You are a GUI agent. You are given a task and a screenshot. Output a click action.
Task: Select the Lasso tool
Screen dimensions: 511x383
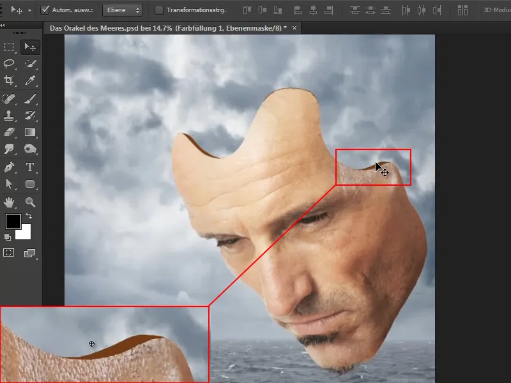tap(9, 64)
